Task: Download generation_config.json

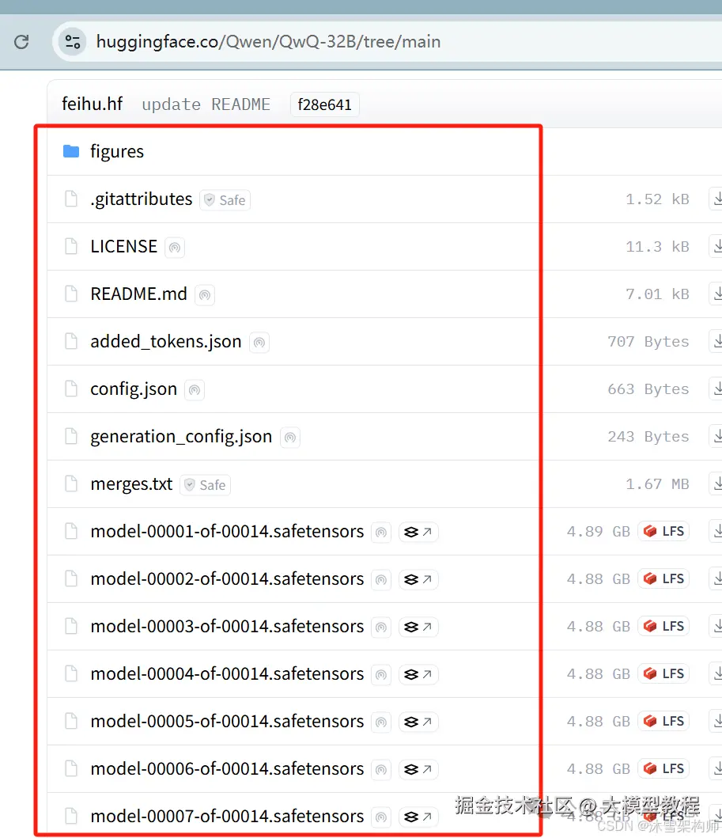Action: tap(717, 437)
